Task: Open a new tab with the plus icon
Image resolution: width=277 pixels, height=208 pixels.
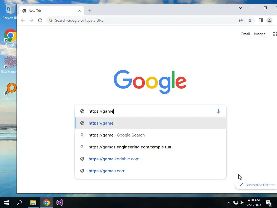Action: [x=90, y=11]
